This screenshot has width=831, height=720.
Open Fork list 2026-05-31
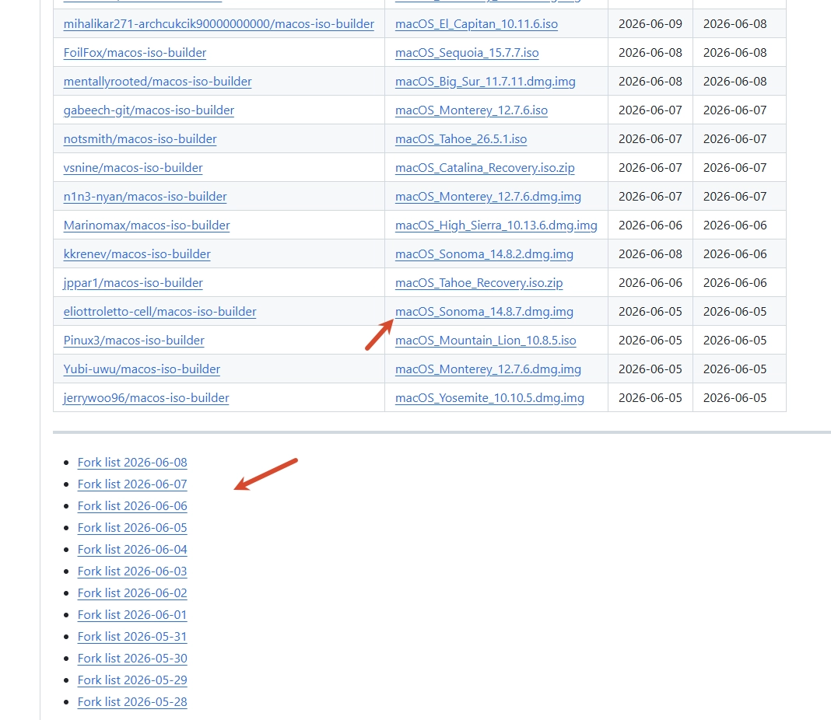(132, 636)
